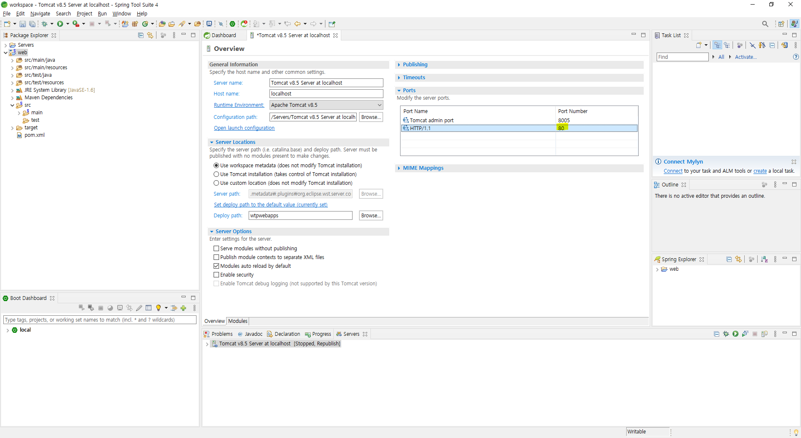Viewport: 801px width, 438px height.
Task: Click the green Boot Dashboard power icon
Action: [232, 24]
